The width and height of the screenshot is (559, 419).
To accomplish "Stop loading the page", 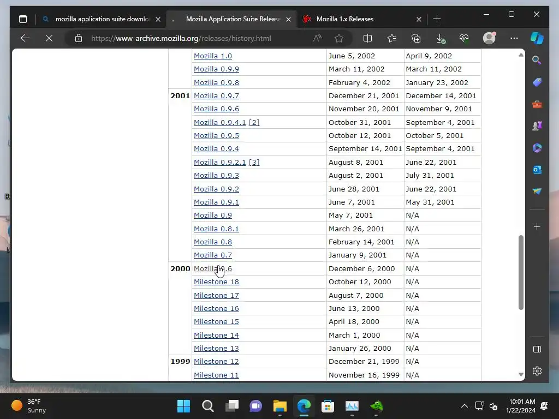I will [49, 38].
